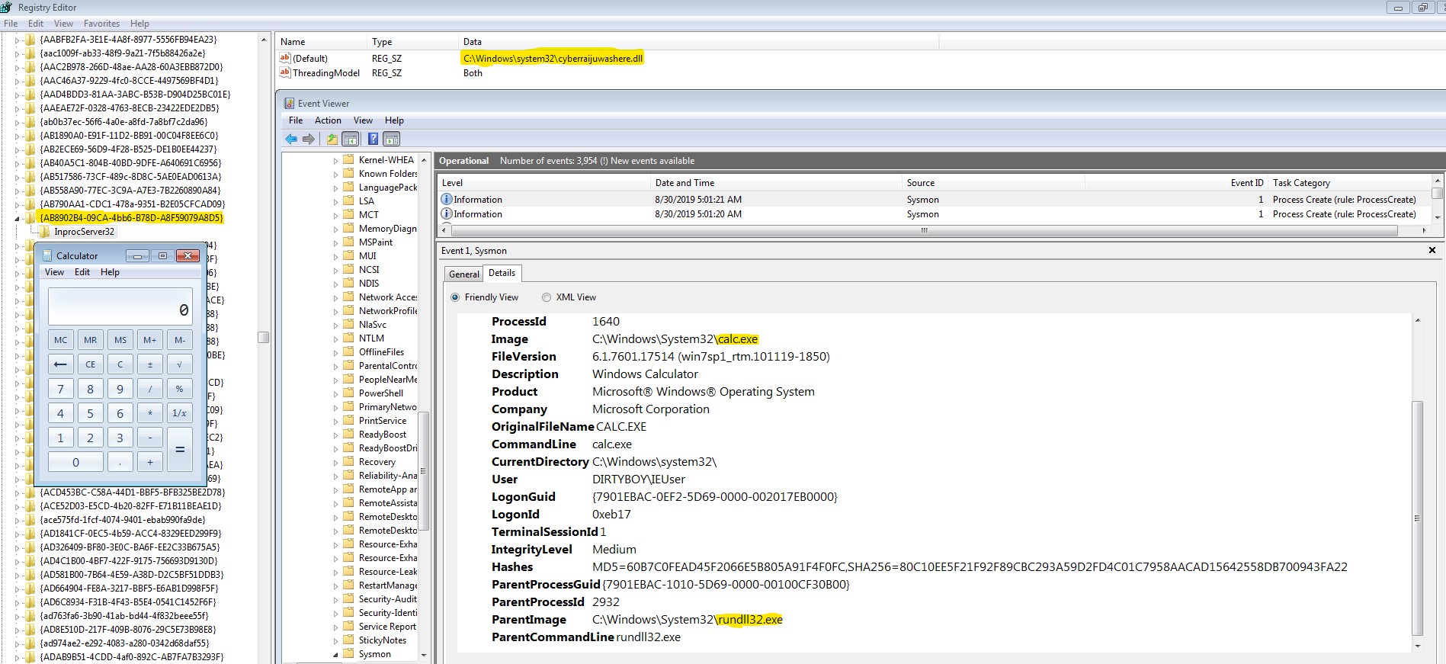Expand the NTLM log folder

[335, 338]
